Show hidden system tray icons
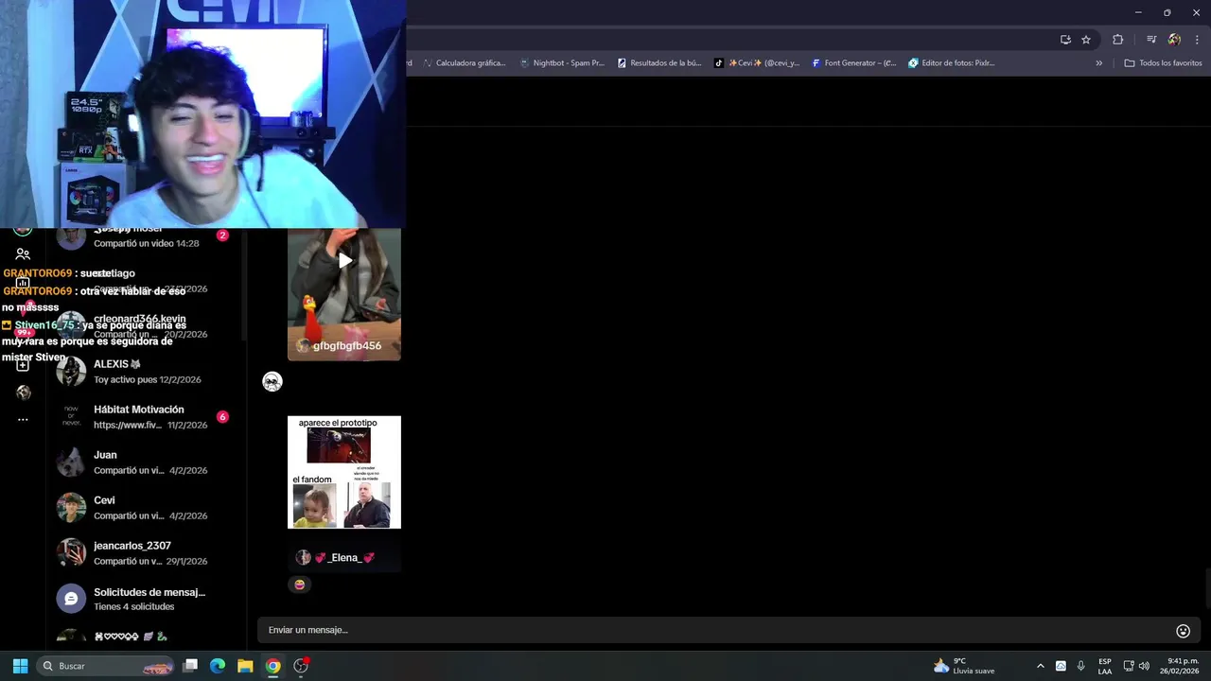 coord(1041,666)
